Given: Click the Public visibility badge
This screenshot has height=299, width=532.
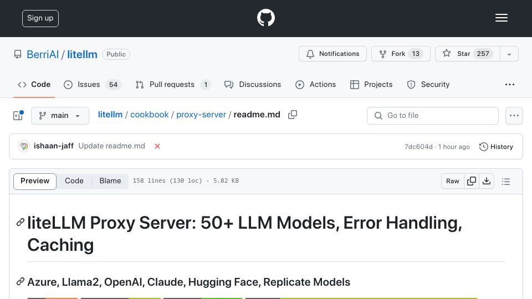Looking at the screenshot, I should click(x=116, y=54).
